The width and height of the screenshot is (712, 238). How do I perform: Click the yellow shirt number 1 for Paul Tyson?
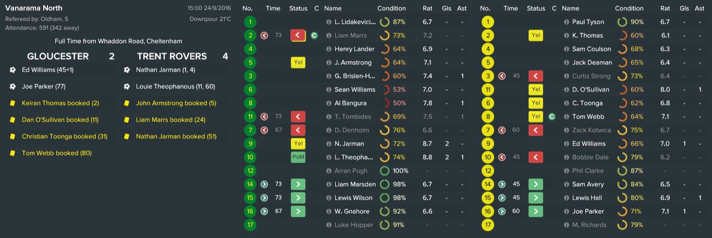tap(488, 22)
